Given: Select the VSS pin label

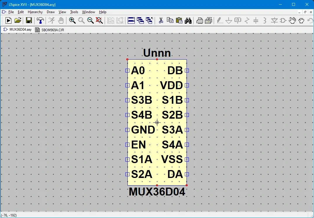Looking at the screenshot, I should click(172, 159).
